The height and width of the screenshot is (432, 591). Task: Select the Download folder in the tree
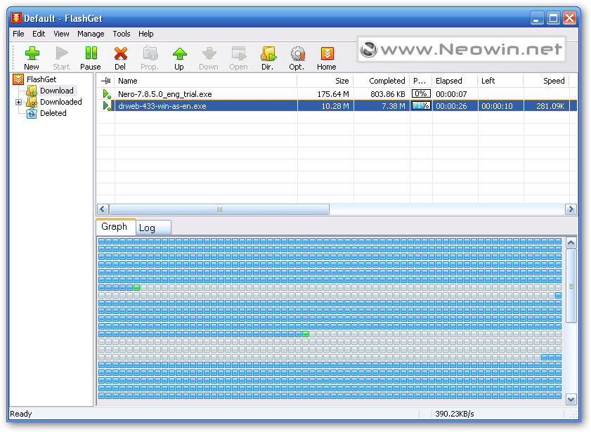pyautogui.click(x=57, y=91)
